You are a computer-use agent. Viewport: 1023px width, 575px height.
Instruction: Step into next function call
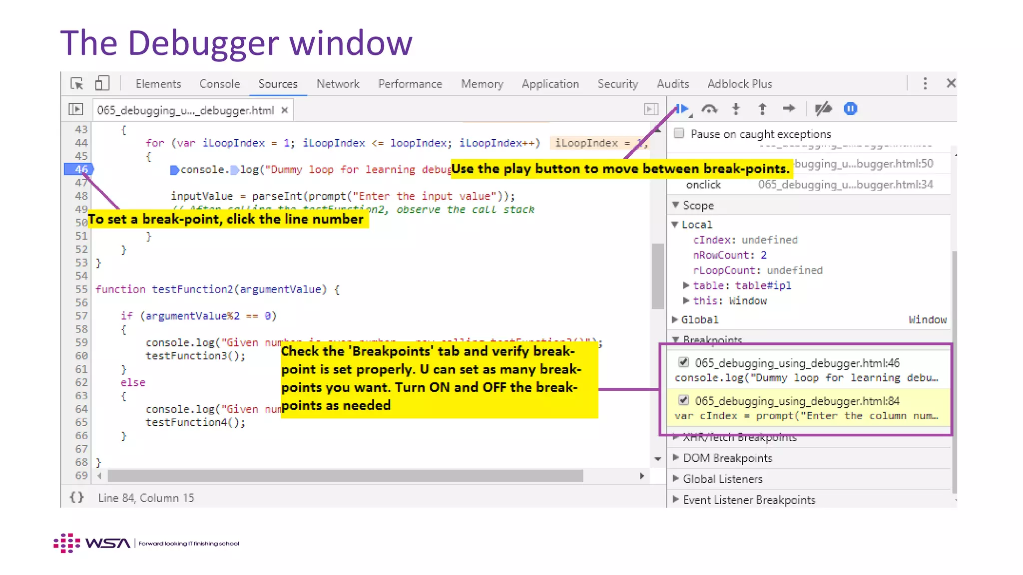(736, 109)
